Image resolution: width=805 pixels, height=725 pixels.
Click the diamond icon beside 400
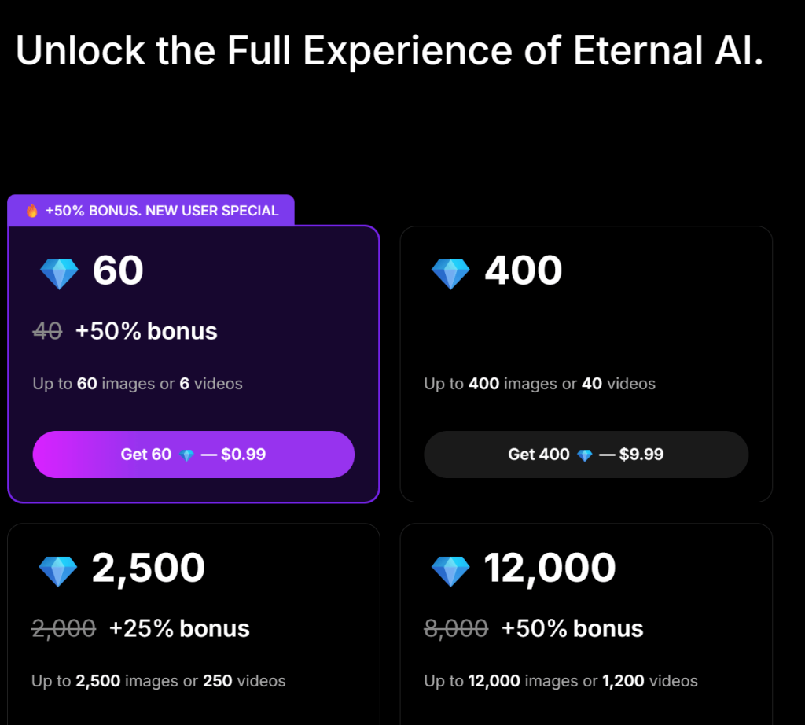point(450,274)
